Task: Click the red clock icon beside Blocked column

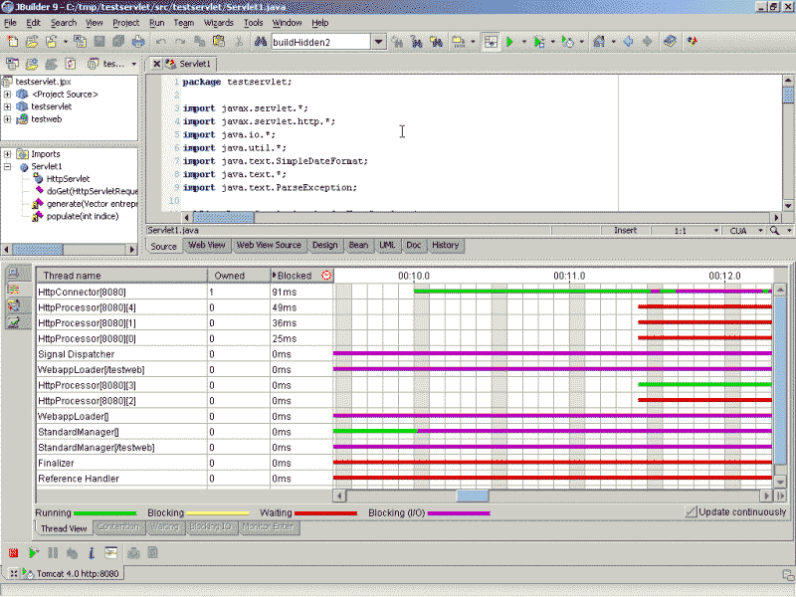Action: (327, 276)
